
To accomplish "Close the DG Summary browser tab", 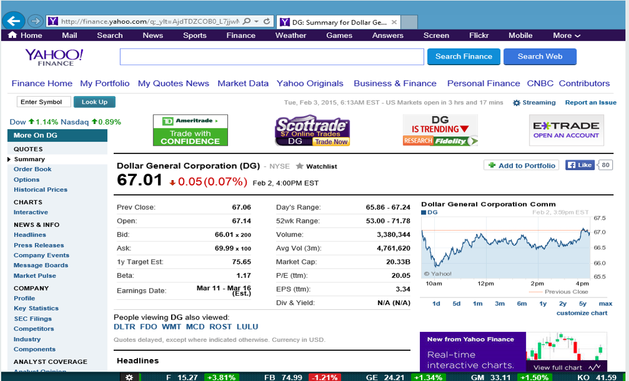I will [394, 22].
